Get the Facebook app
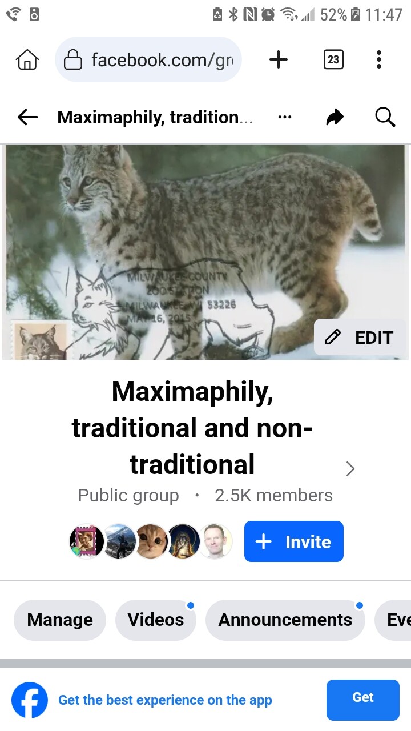This screenshot has width=411, height=731. 363,700
